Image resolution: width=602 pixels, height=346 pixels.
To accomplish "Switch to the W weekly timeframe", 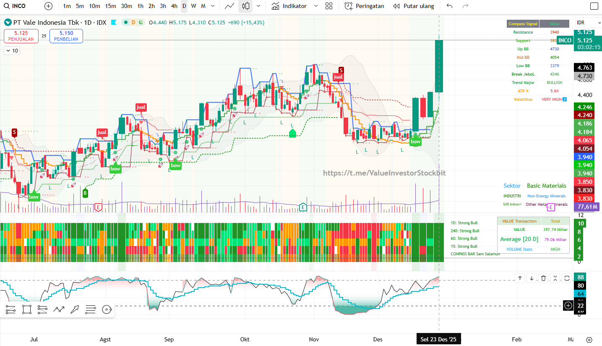I will (193, 6).
